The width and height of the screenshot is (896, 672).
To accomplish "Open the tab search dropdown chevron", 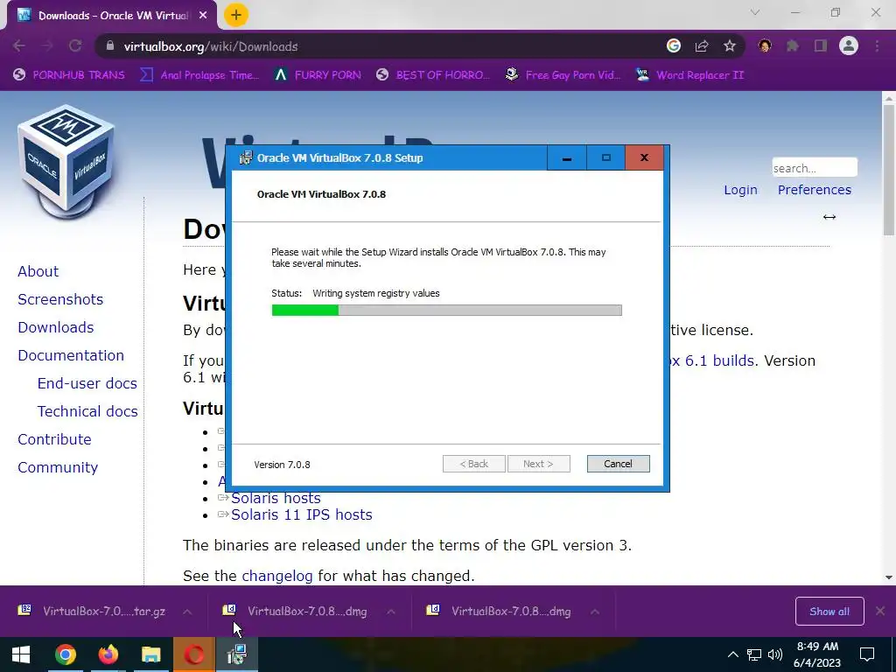I will 755,12.
